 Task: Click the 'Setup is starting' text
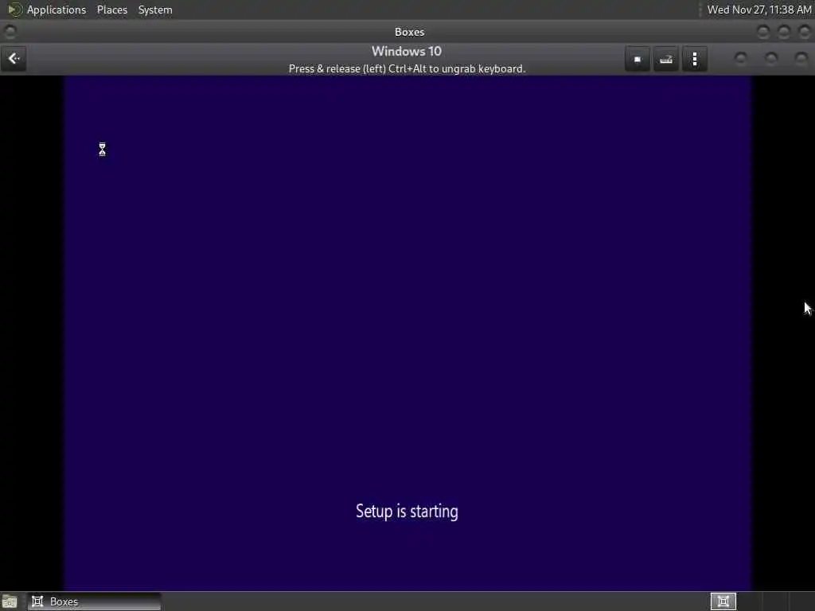point(407,512)
